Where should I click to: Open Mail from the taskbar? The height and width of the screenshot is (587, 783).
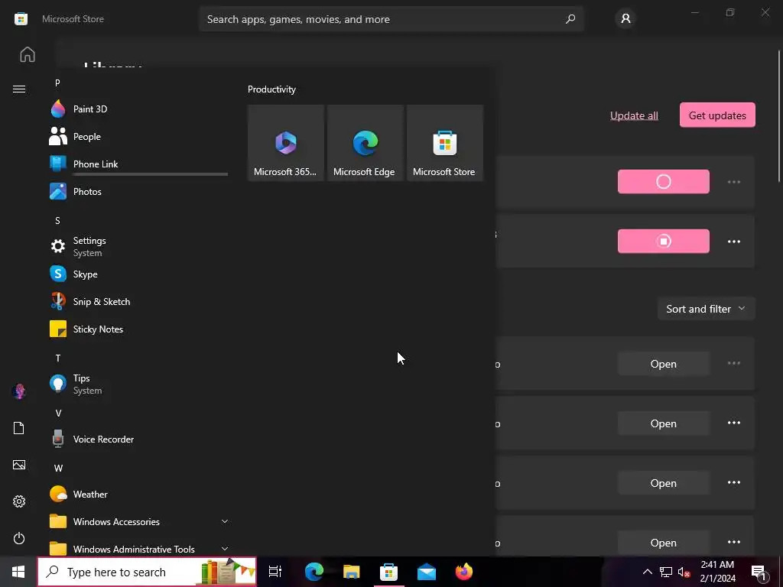click(x=427, y=572)
